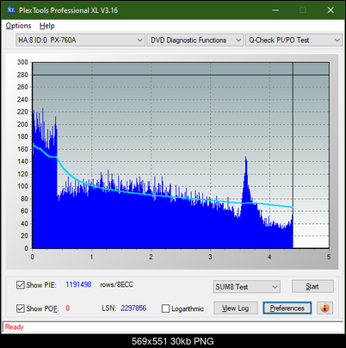
Task: Open the Preferences button
Action: [x=287, y=308]
